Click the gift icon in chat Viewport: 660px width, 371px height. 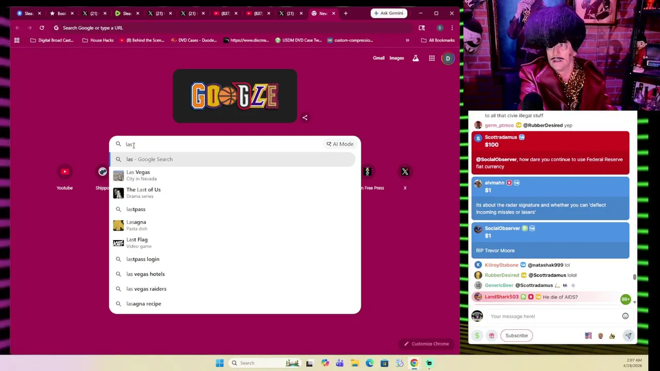click(x=491, y=335)
